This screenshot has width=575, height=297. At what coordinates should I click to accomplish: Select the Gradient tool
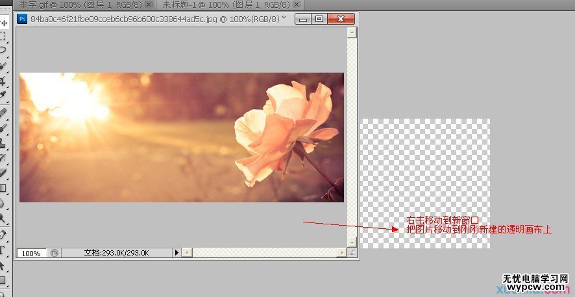[x=3, y=188]
